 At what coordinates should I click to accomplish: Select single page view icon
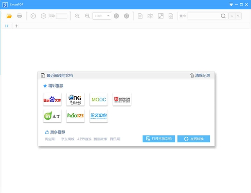tap(141, 16)
